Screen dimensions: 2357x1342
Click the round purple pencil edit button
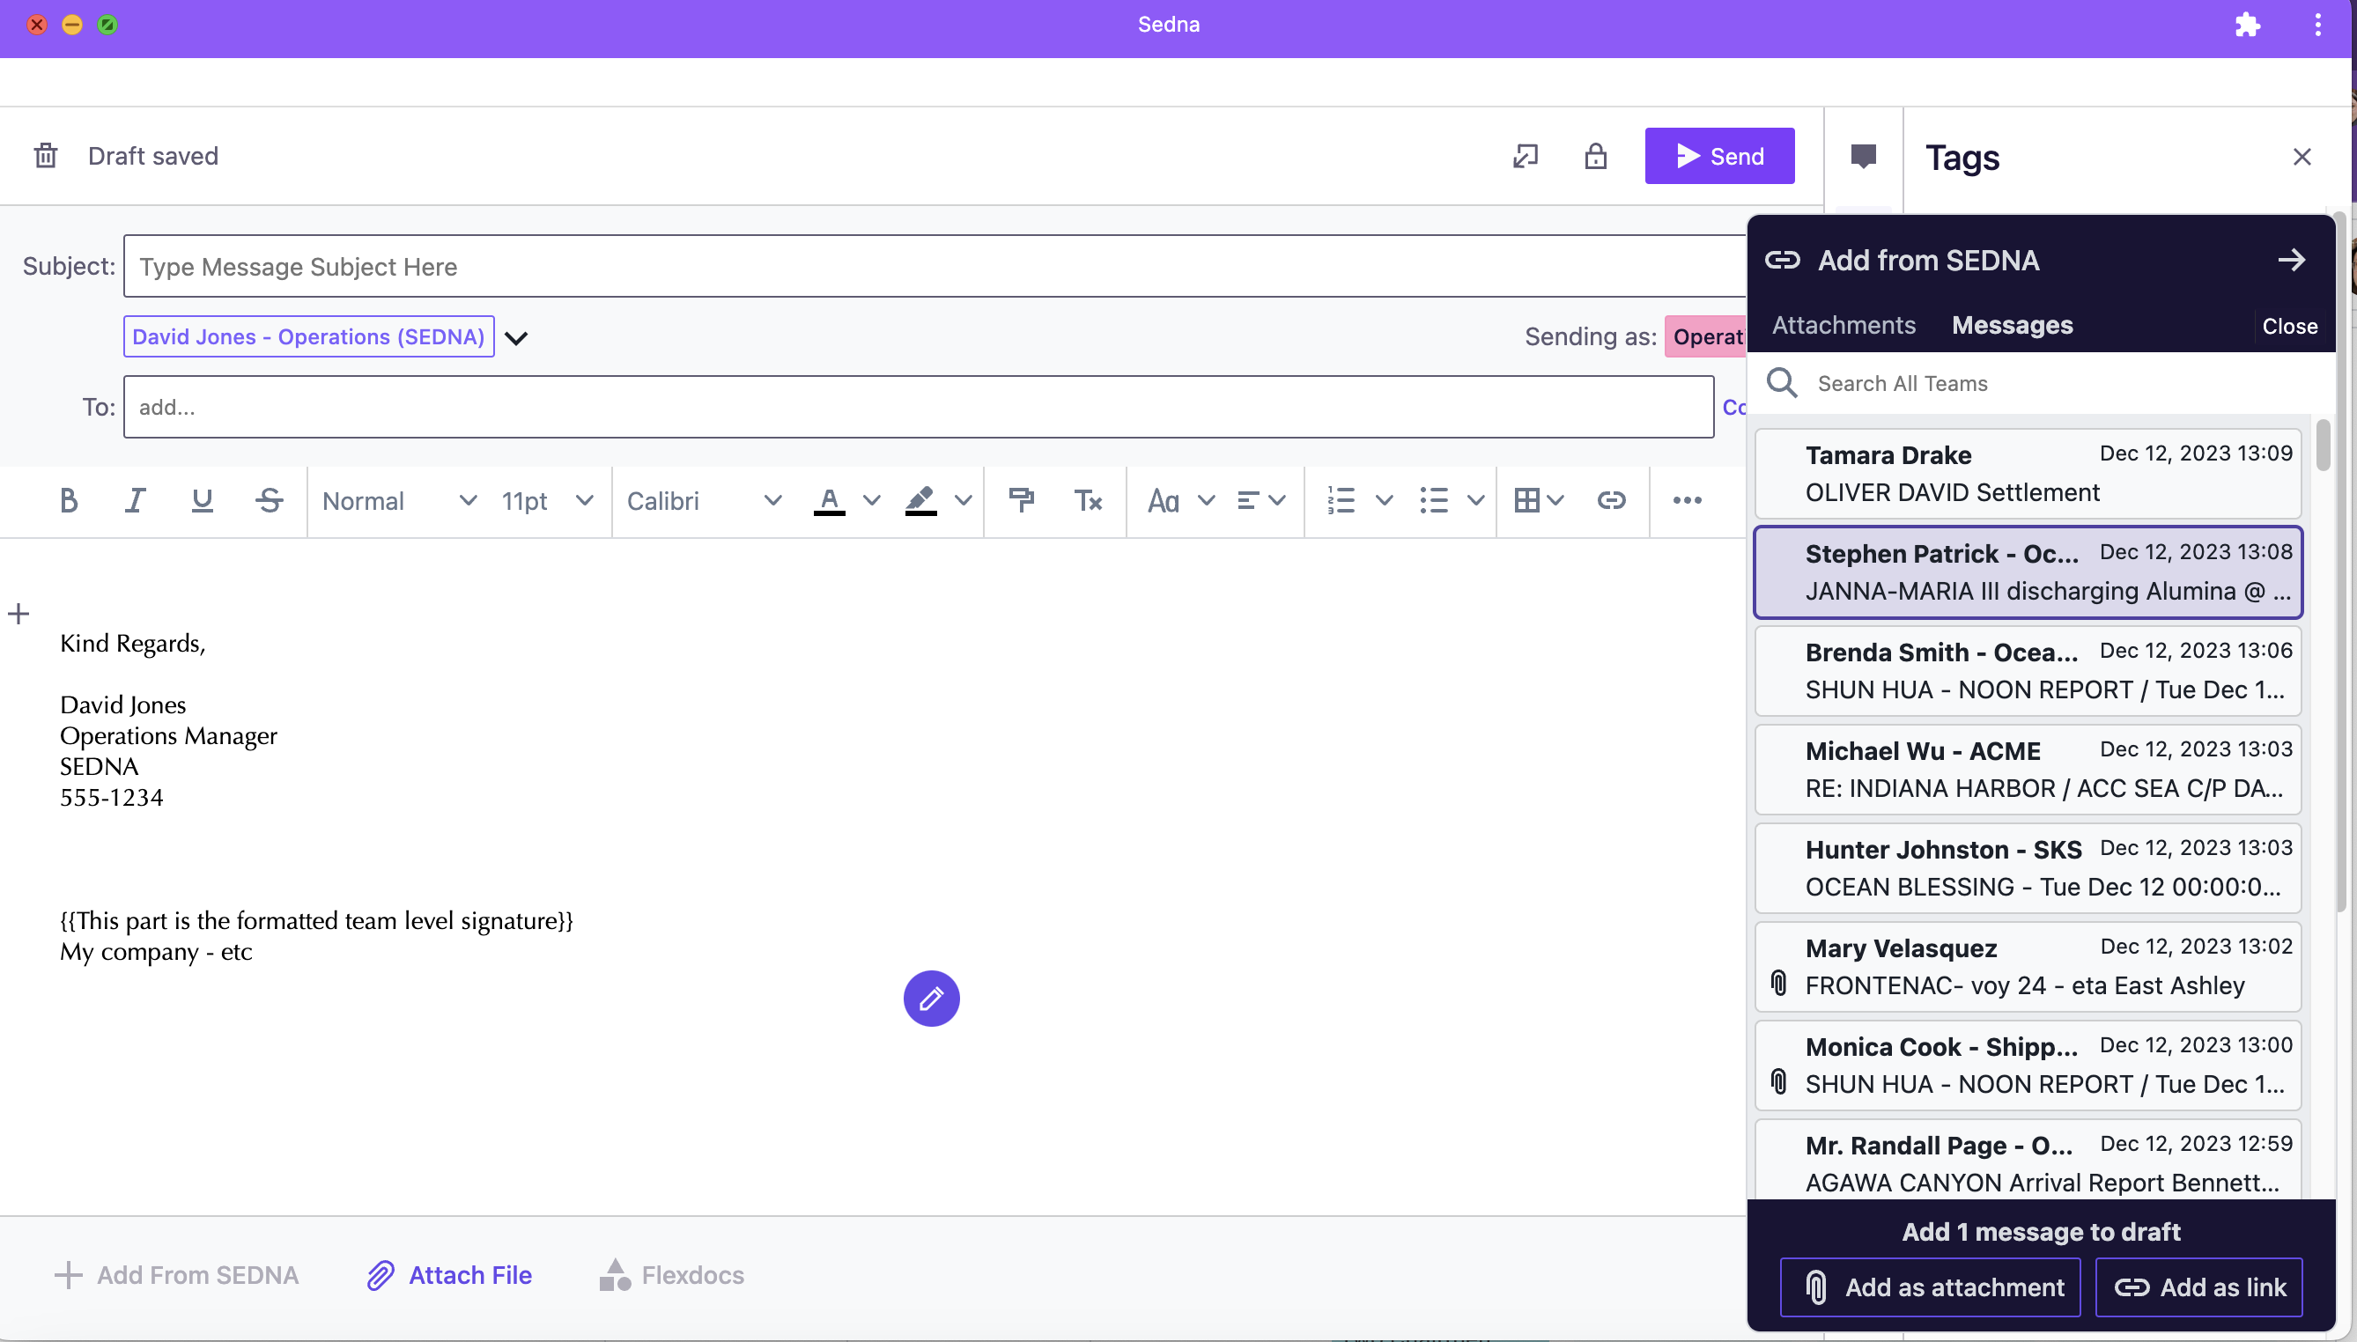(x=931, y=999)
